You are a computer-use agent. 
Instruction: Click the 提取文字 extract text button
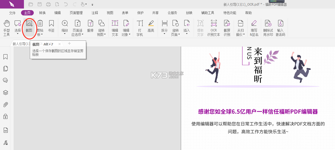[200, 28]
